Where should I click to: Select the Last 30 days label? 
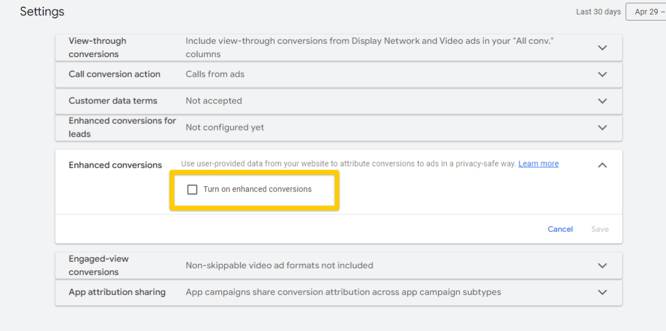[x=598, y=12]
